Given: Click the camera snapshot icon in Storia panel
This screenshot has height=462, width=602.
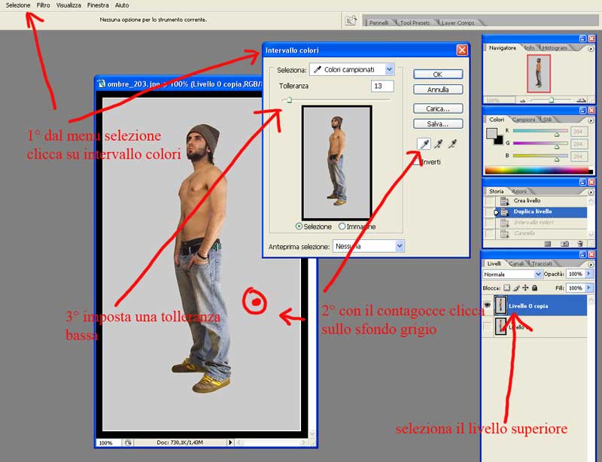Looking at the screenshot, I should point(564,244).
